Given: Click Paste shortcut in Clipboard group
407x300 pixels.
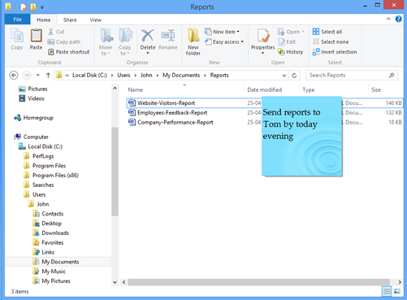Looking at the screenshot, I should (69, 52).
